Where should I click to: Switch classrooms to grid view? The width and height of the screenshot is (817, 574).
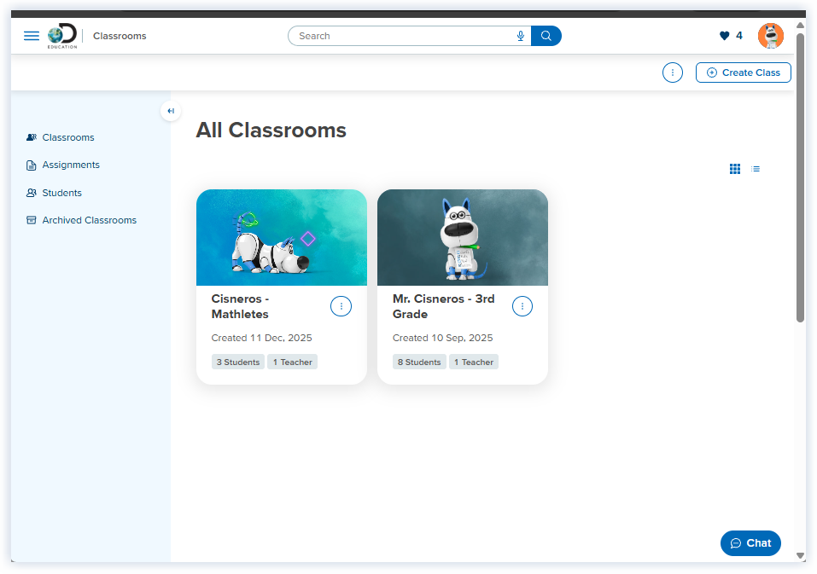pos(734,169)
